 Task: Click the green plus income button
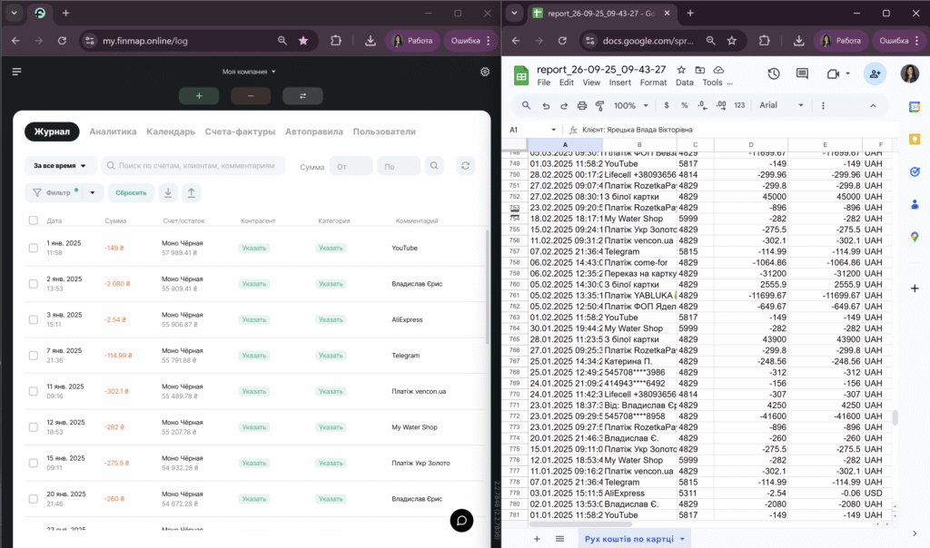coord(199,96)
